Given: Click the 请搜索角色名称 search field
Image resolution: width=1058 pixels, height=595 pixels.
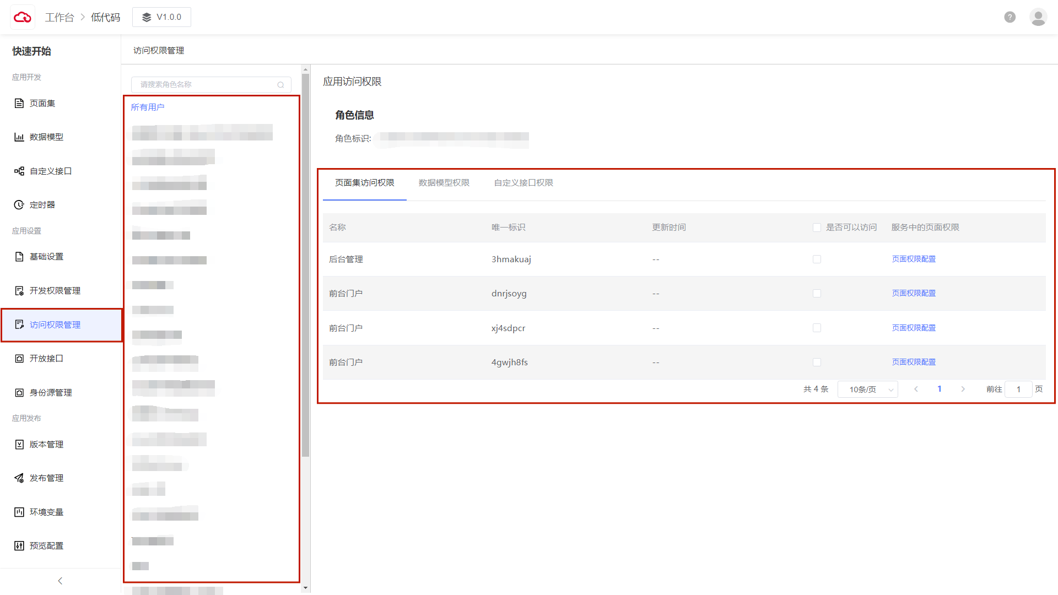Looking at the screenshot, I should 211,85.
